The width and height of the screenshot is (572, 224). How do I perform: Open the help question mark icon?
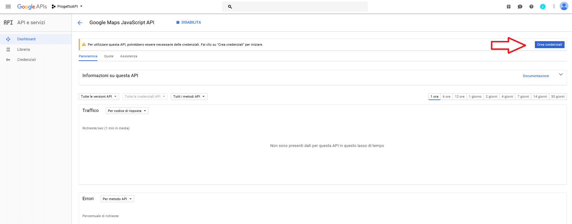click(x=531, y=7)
